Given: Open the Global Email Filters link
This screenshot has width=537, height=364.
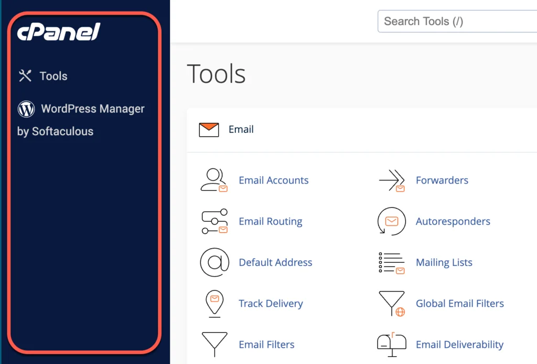Looking at the screenshot, I should pos(459,303).
